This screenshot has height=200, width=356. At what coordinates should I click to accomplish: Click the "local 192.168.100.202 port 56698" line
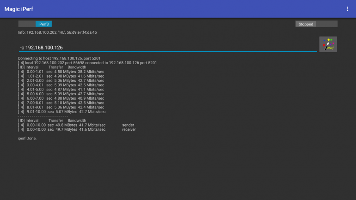tap(88, 63)
